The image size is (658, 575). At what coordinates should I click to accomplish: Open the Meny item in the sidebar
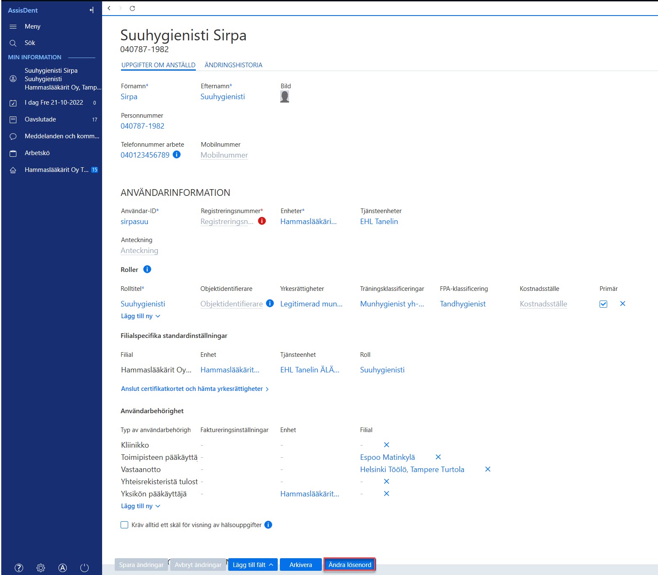coord(32,26)
